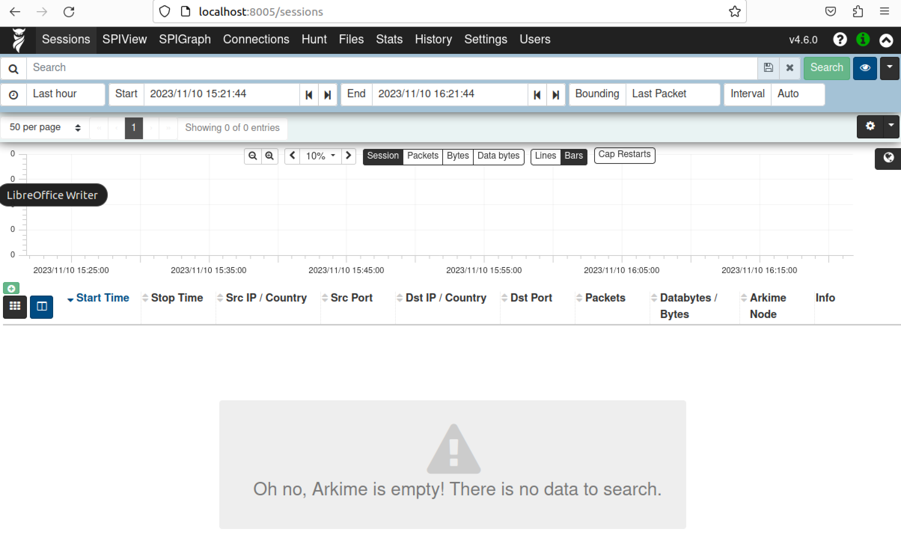The width and height of the screenshot is (901, 535).
Task: Open the help question mark icon
Action: click(x=840, y=39)
